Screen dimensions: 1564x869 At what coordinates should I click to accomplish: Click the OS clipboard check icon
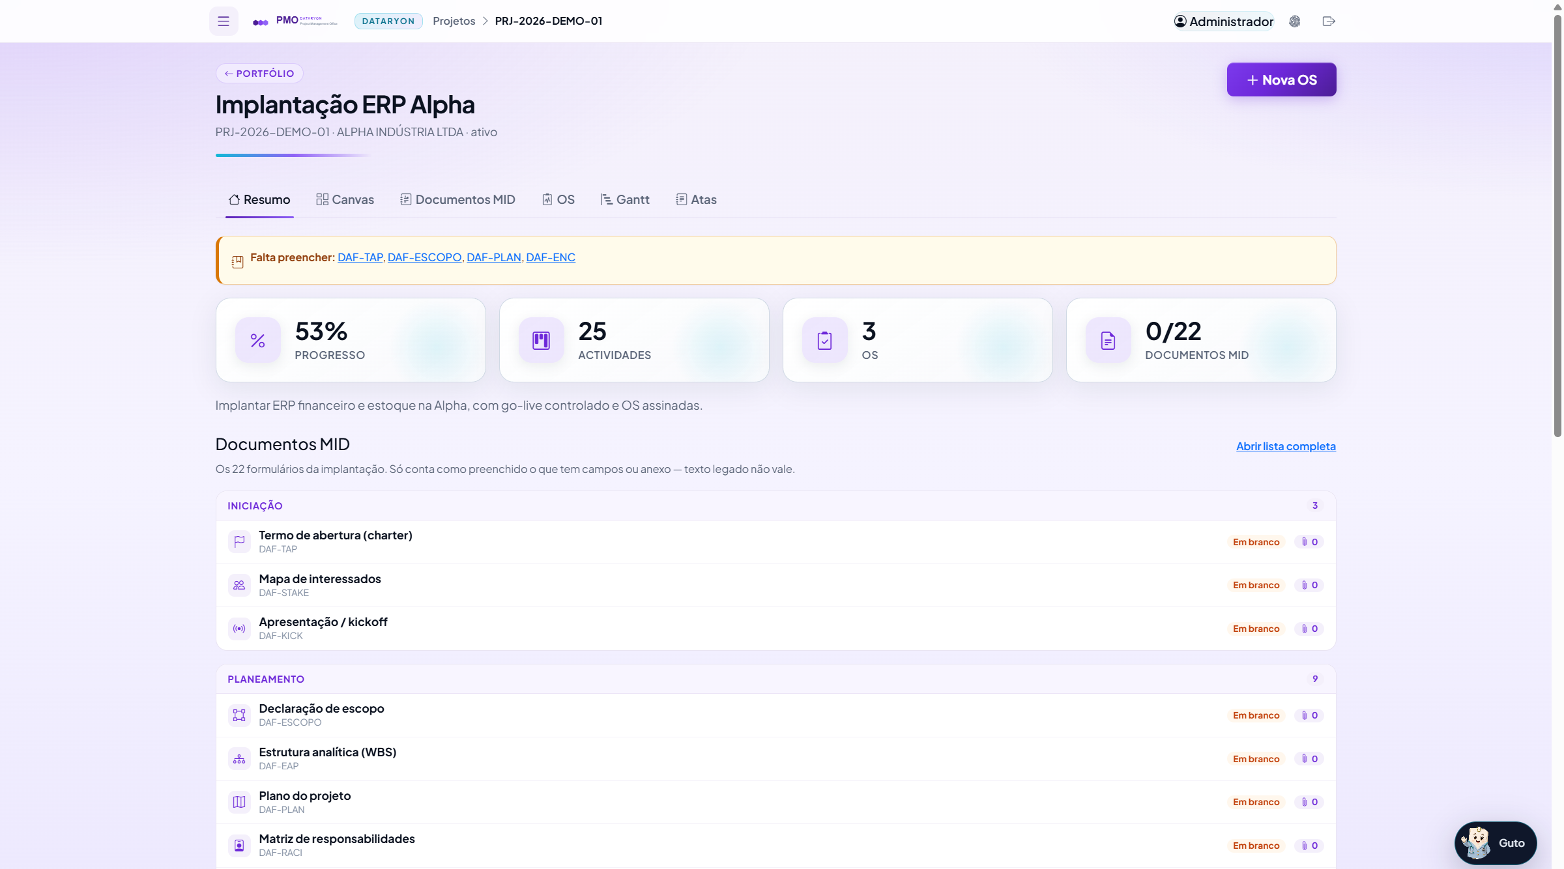(x=825, y=340)
